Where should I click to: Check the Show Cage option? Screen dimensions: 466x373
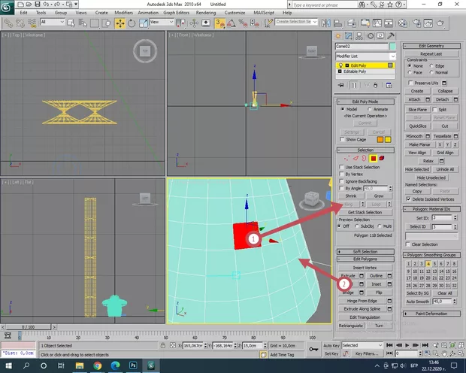click(342, 139)
